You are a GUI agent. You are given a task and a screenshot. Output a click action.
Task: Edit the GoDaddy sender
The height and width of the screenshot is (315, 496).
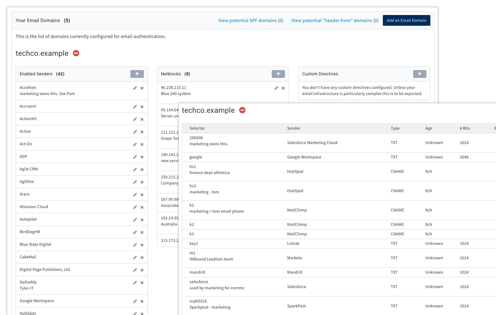(135, 283)
